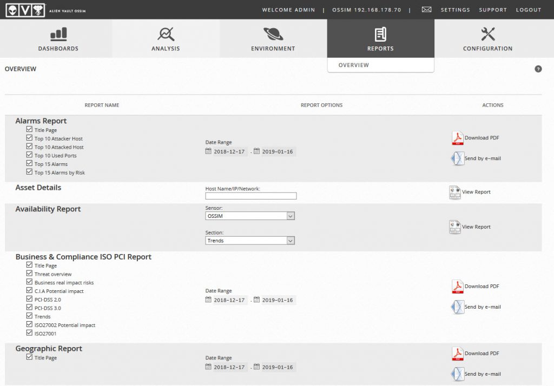Click the help question mark icon
Image resolution: width=554 pixels, height=386 pixels.
pyautogui.click(x=538, y=69)
